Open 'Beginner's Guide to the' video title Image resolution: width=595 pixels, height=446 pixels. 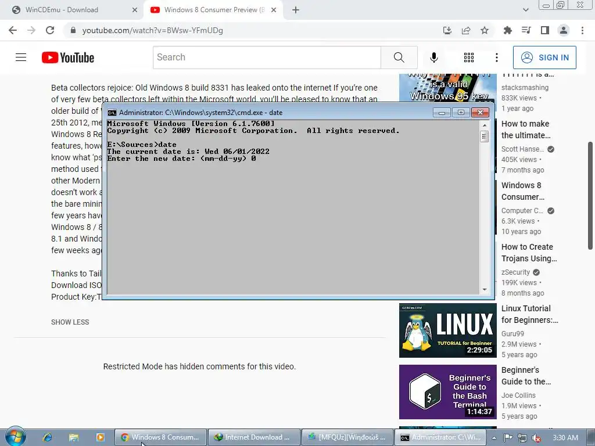[x=526, y=376]
